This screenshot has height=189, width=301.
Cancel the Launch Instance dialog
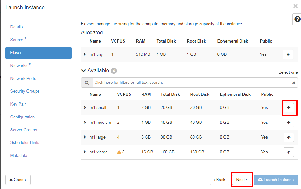(x=18, y=180)
